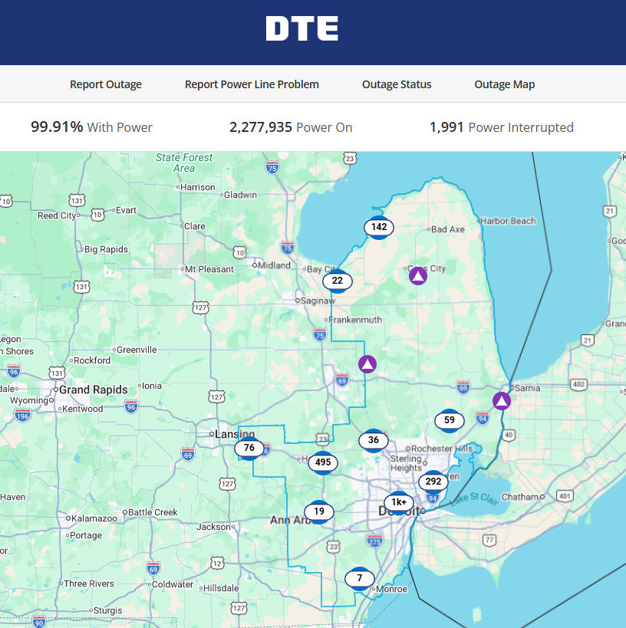The image size is (626, 628).
Task: Click the Grand Rapids city label
Action: 94,390
